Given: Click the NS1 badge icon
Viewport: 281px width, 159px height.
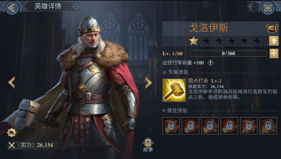Looking at the screenshot, I should (272, 28).
